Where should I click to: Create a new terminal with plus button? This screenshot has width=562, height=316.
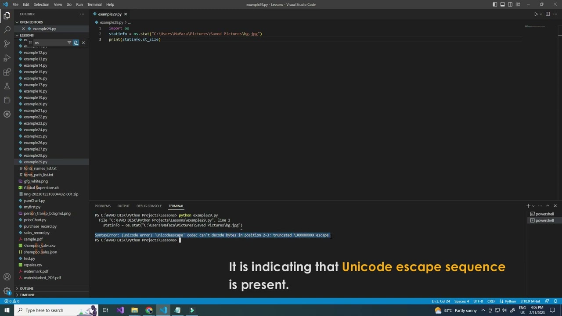[x=528, y=206]
